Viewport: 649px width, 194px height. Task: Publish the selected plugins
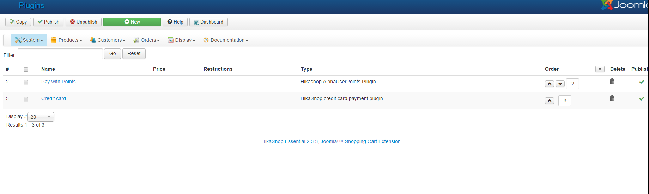click(49, 22)
